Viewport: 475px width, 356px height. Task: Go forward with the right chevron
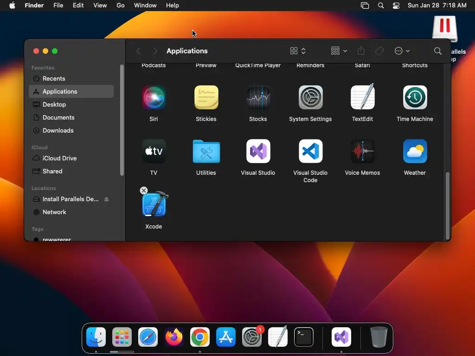coord(155,51)
